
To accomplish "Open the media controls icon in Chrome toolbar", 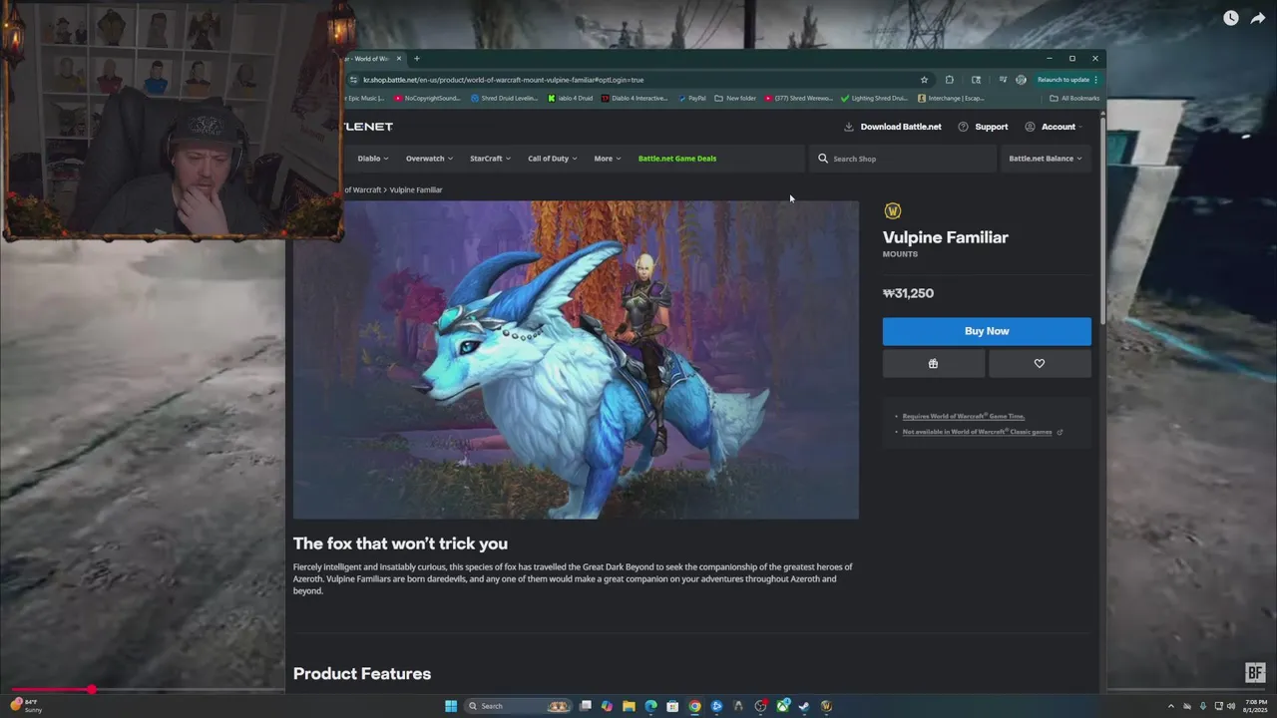I will (x=1002, y=80).
